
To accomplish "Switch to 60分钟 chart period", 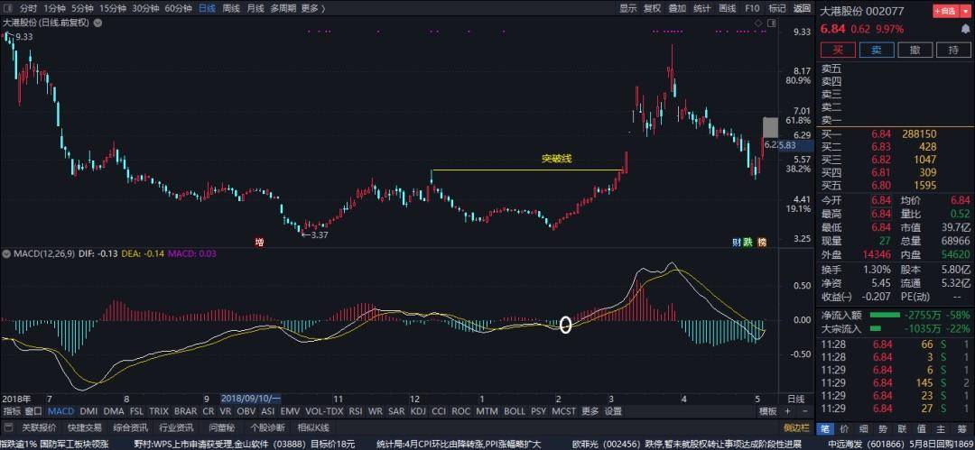I will click(178, 8).
